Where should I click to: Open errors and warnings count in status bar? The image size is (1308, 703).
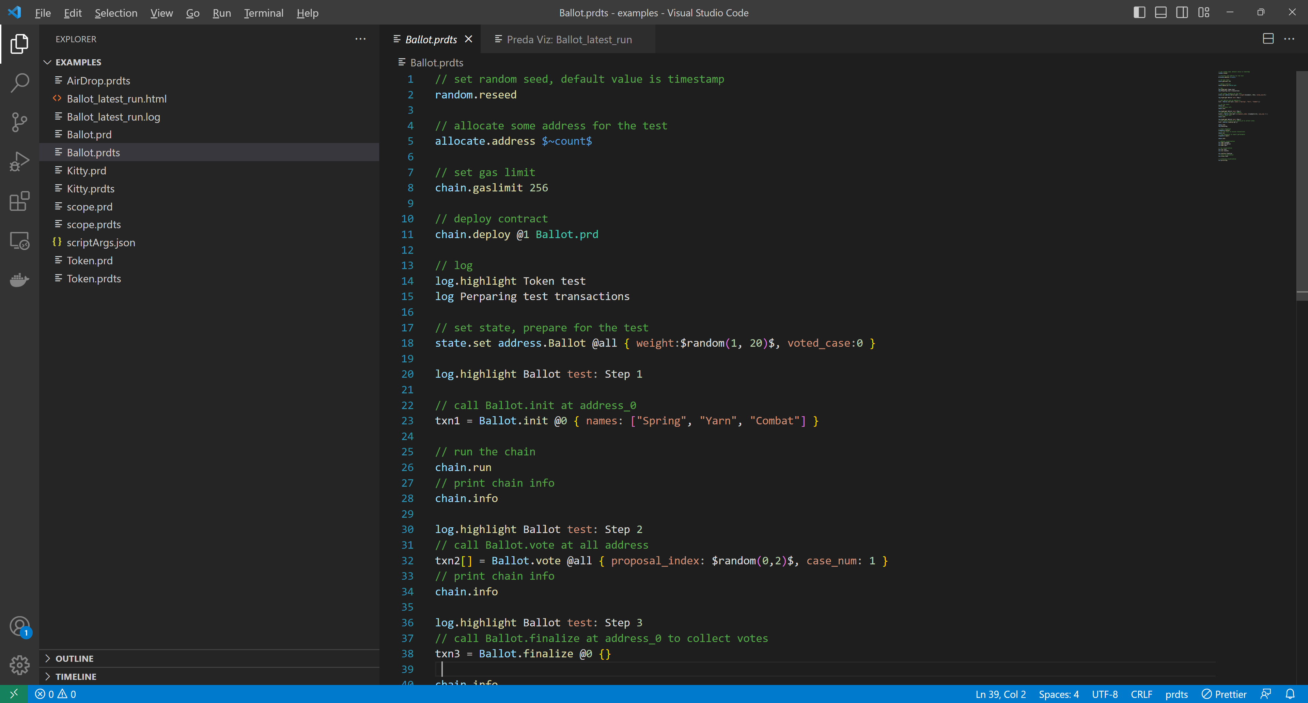coord(55,694)
